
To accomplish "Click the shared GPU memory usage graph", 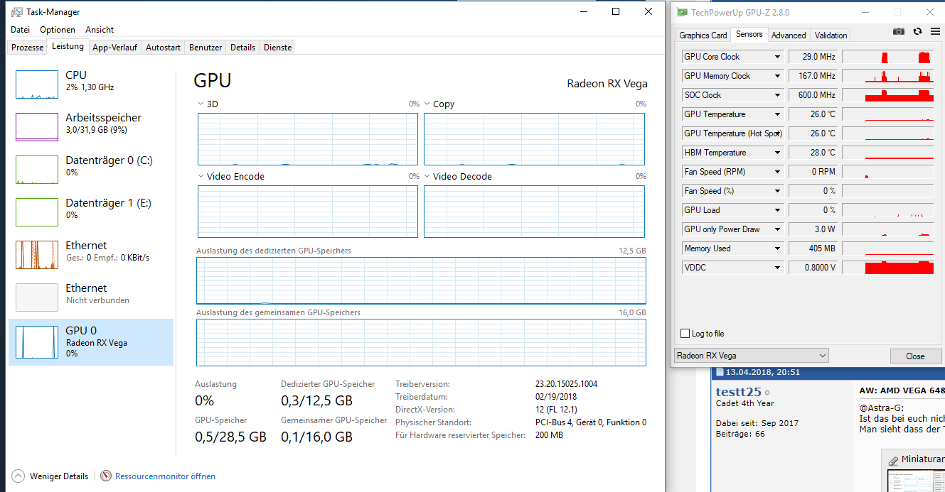I will pos(421,342).
